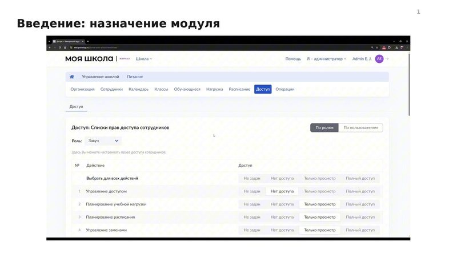Choose Только просмотр for Планирование учебной нагрузки
Screen dimensions: 457x257
[x=320, y=204]
